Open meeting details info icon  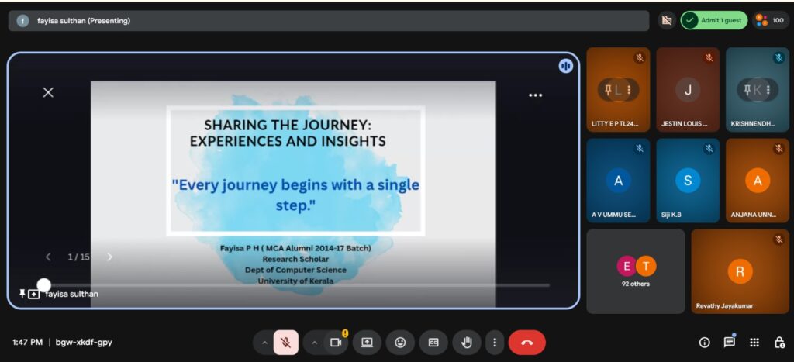point(704,343)
